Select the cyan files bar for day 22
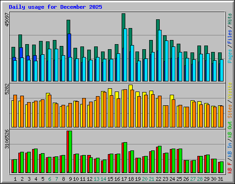This screenshot has height=184, width=235. click(160, 56)
